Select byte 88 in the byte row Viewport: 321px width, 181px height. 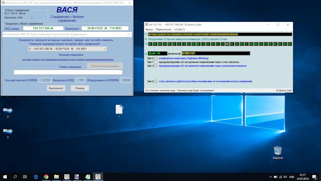point(241,44)
